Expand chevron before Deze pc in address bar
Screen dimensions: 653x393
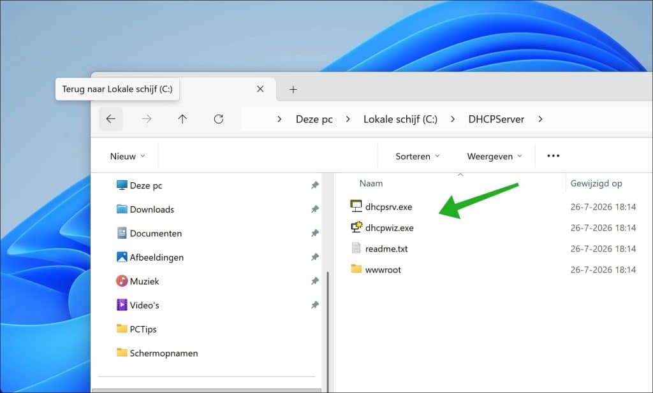click(279, 119)
